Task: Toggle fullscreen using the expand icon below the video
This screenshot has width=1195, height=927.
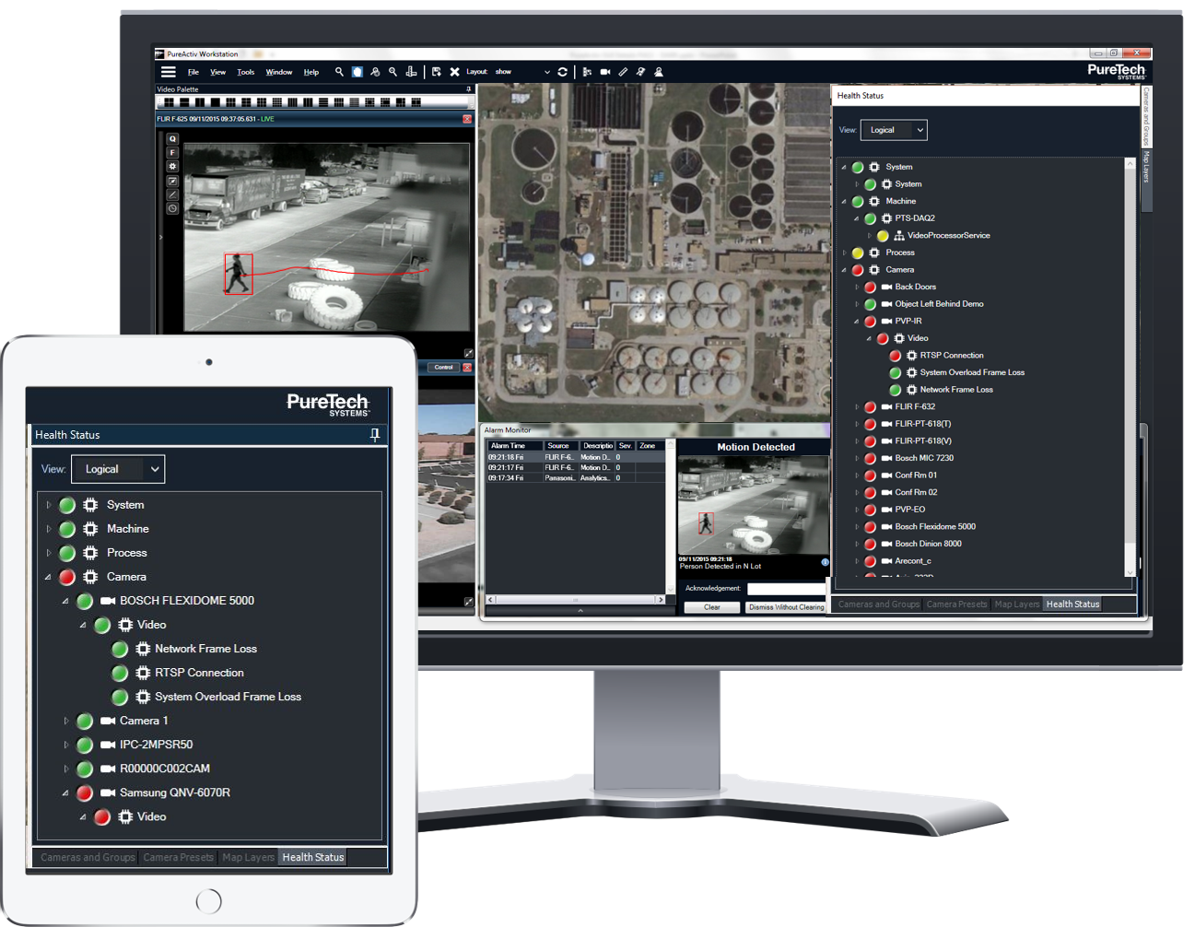Action: [x=469, y=352]
